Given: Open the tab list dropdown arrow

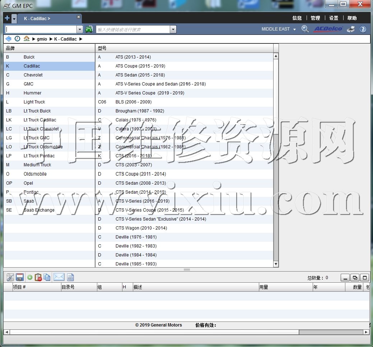Looking at the screenshot, I should [x=14, y=18].
